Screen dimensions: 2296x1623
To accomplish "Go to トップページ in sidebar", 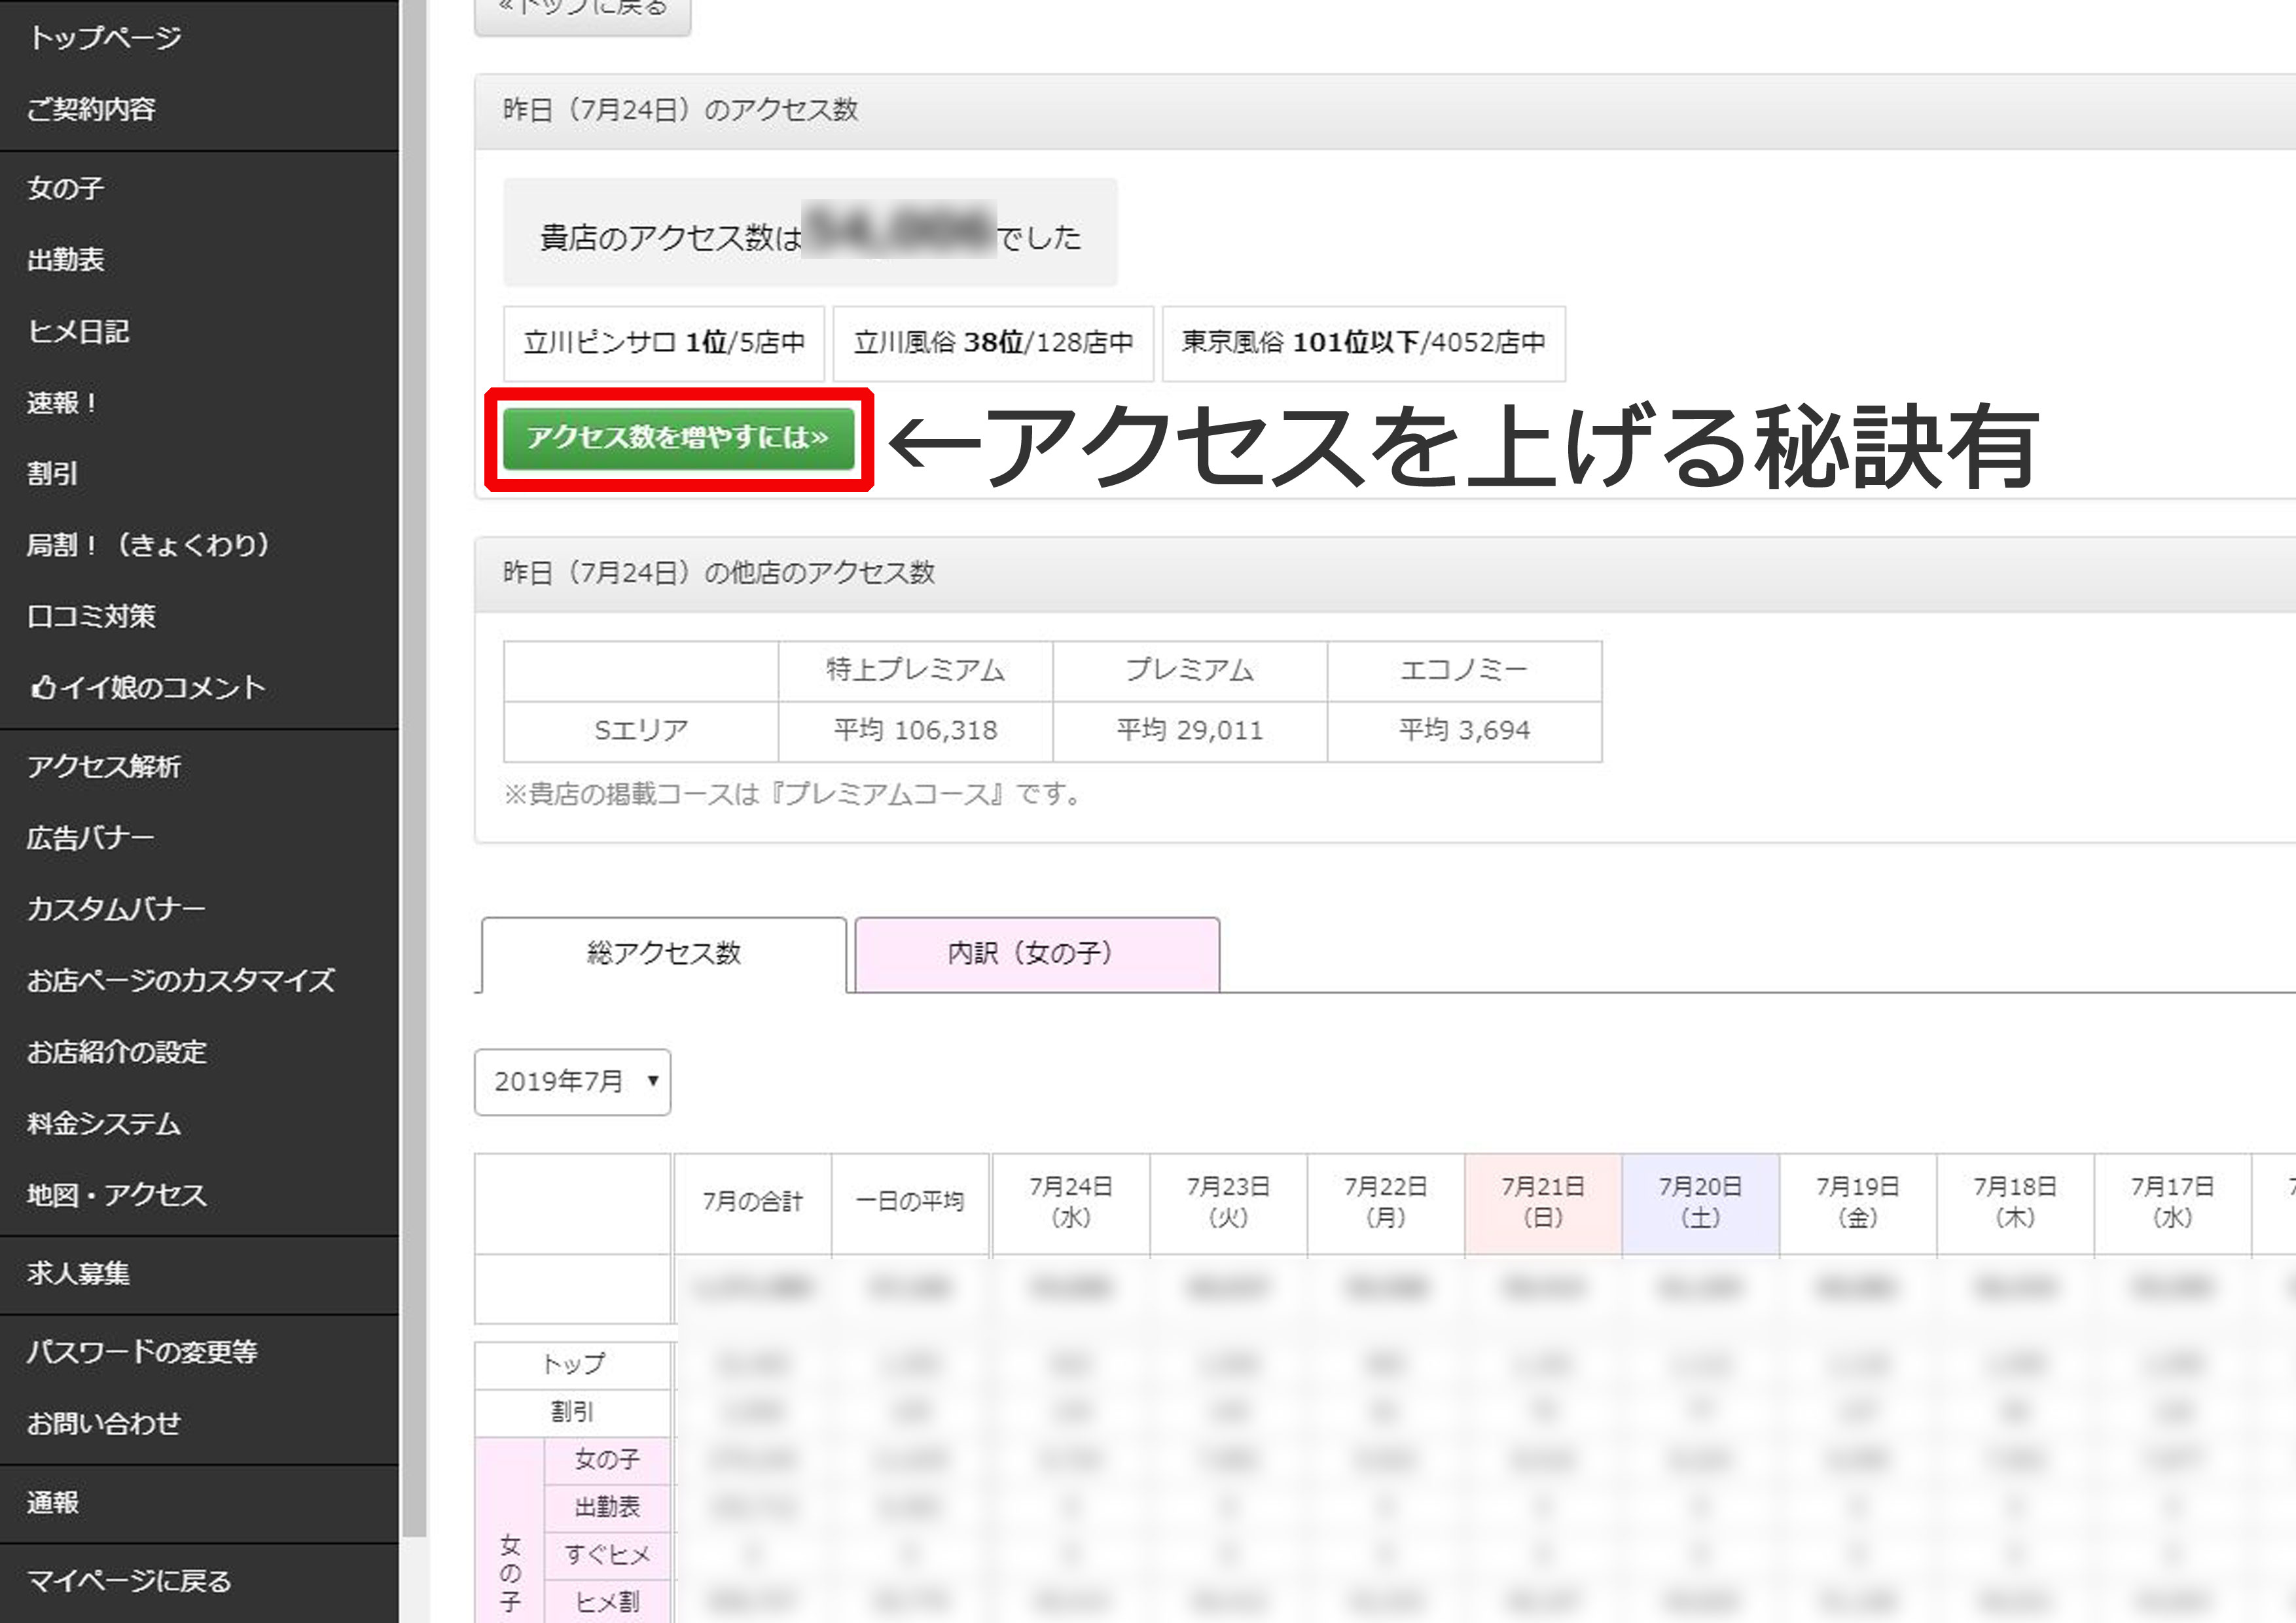I will tap(104, 38).
